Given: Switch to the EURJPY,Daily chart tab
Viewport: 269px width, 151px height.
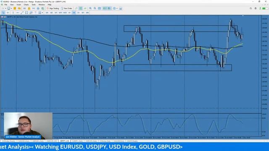Looking at the screenshot, I should tap(77, 141).
